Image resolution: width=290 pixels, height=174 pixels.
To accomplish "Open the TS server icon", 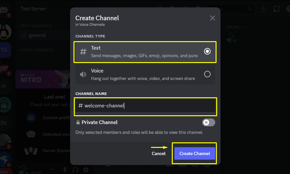I will (x=5, y=50).
